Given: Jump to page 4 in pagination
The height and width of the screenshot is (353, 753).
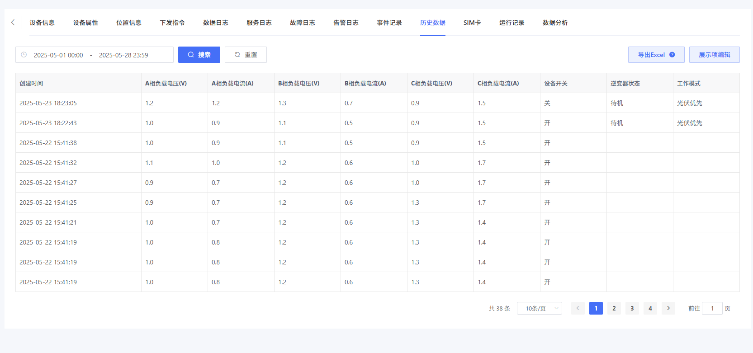Looking at the screenshot, I should click(650, 308).
